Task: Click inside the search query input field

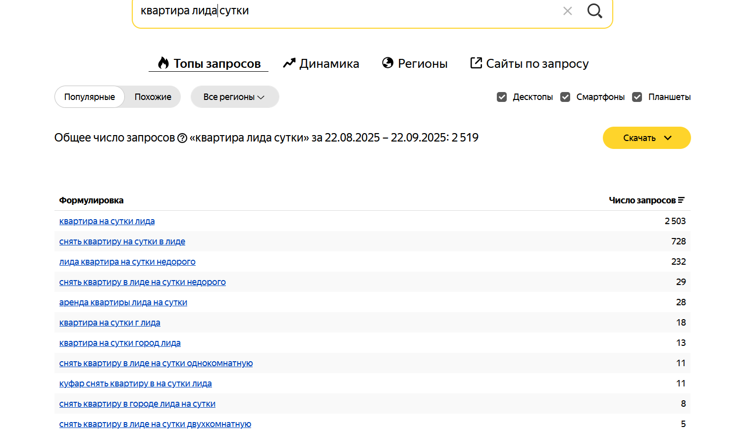Action: tap(347, 11)
